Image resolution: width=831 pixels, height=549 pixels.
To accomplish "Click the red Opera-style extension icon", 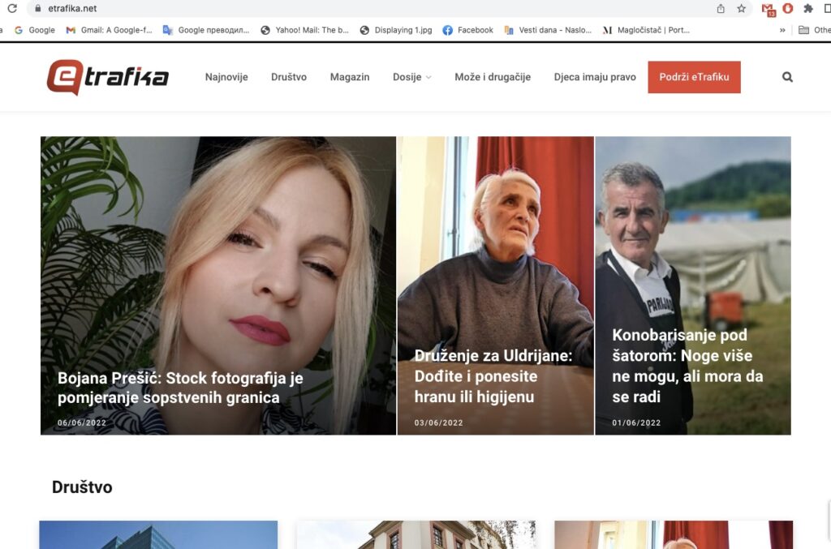I will tap(787, 8).
